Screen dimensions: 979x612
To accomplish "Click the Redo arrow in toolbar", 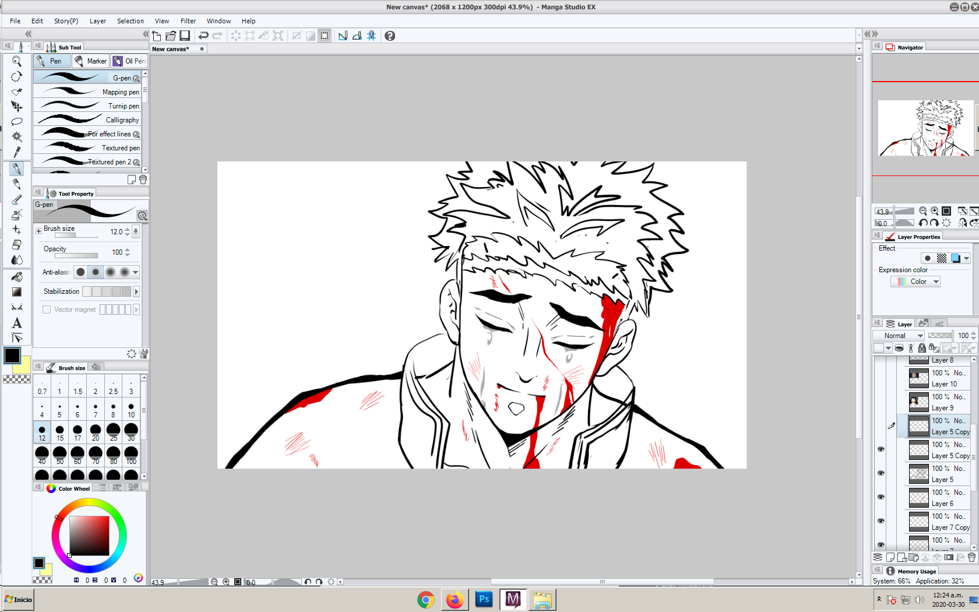I will click(x=217, y=36).
